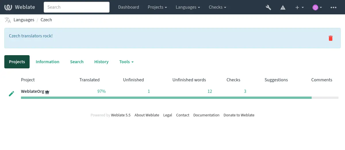
Task: Expand the Checks navigation dropdown
Action: coord(217,7)
